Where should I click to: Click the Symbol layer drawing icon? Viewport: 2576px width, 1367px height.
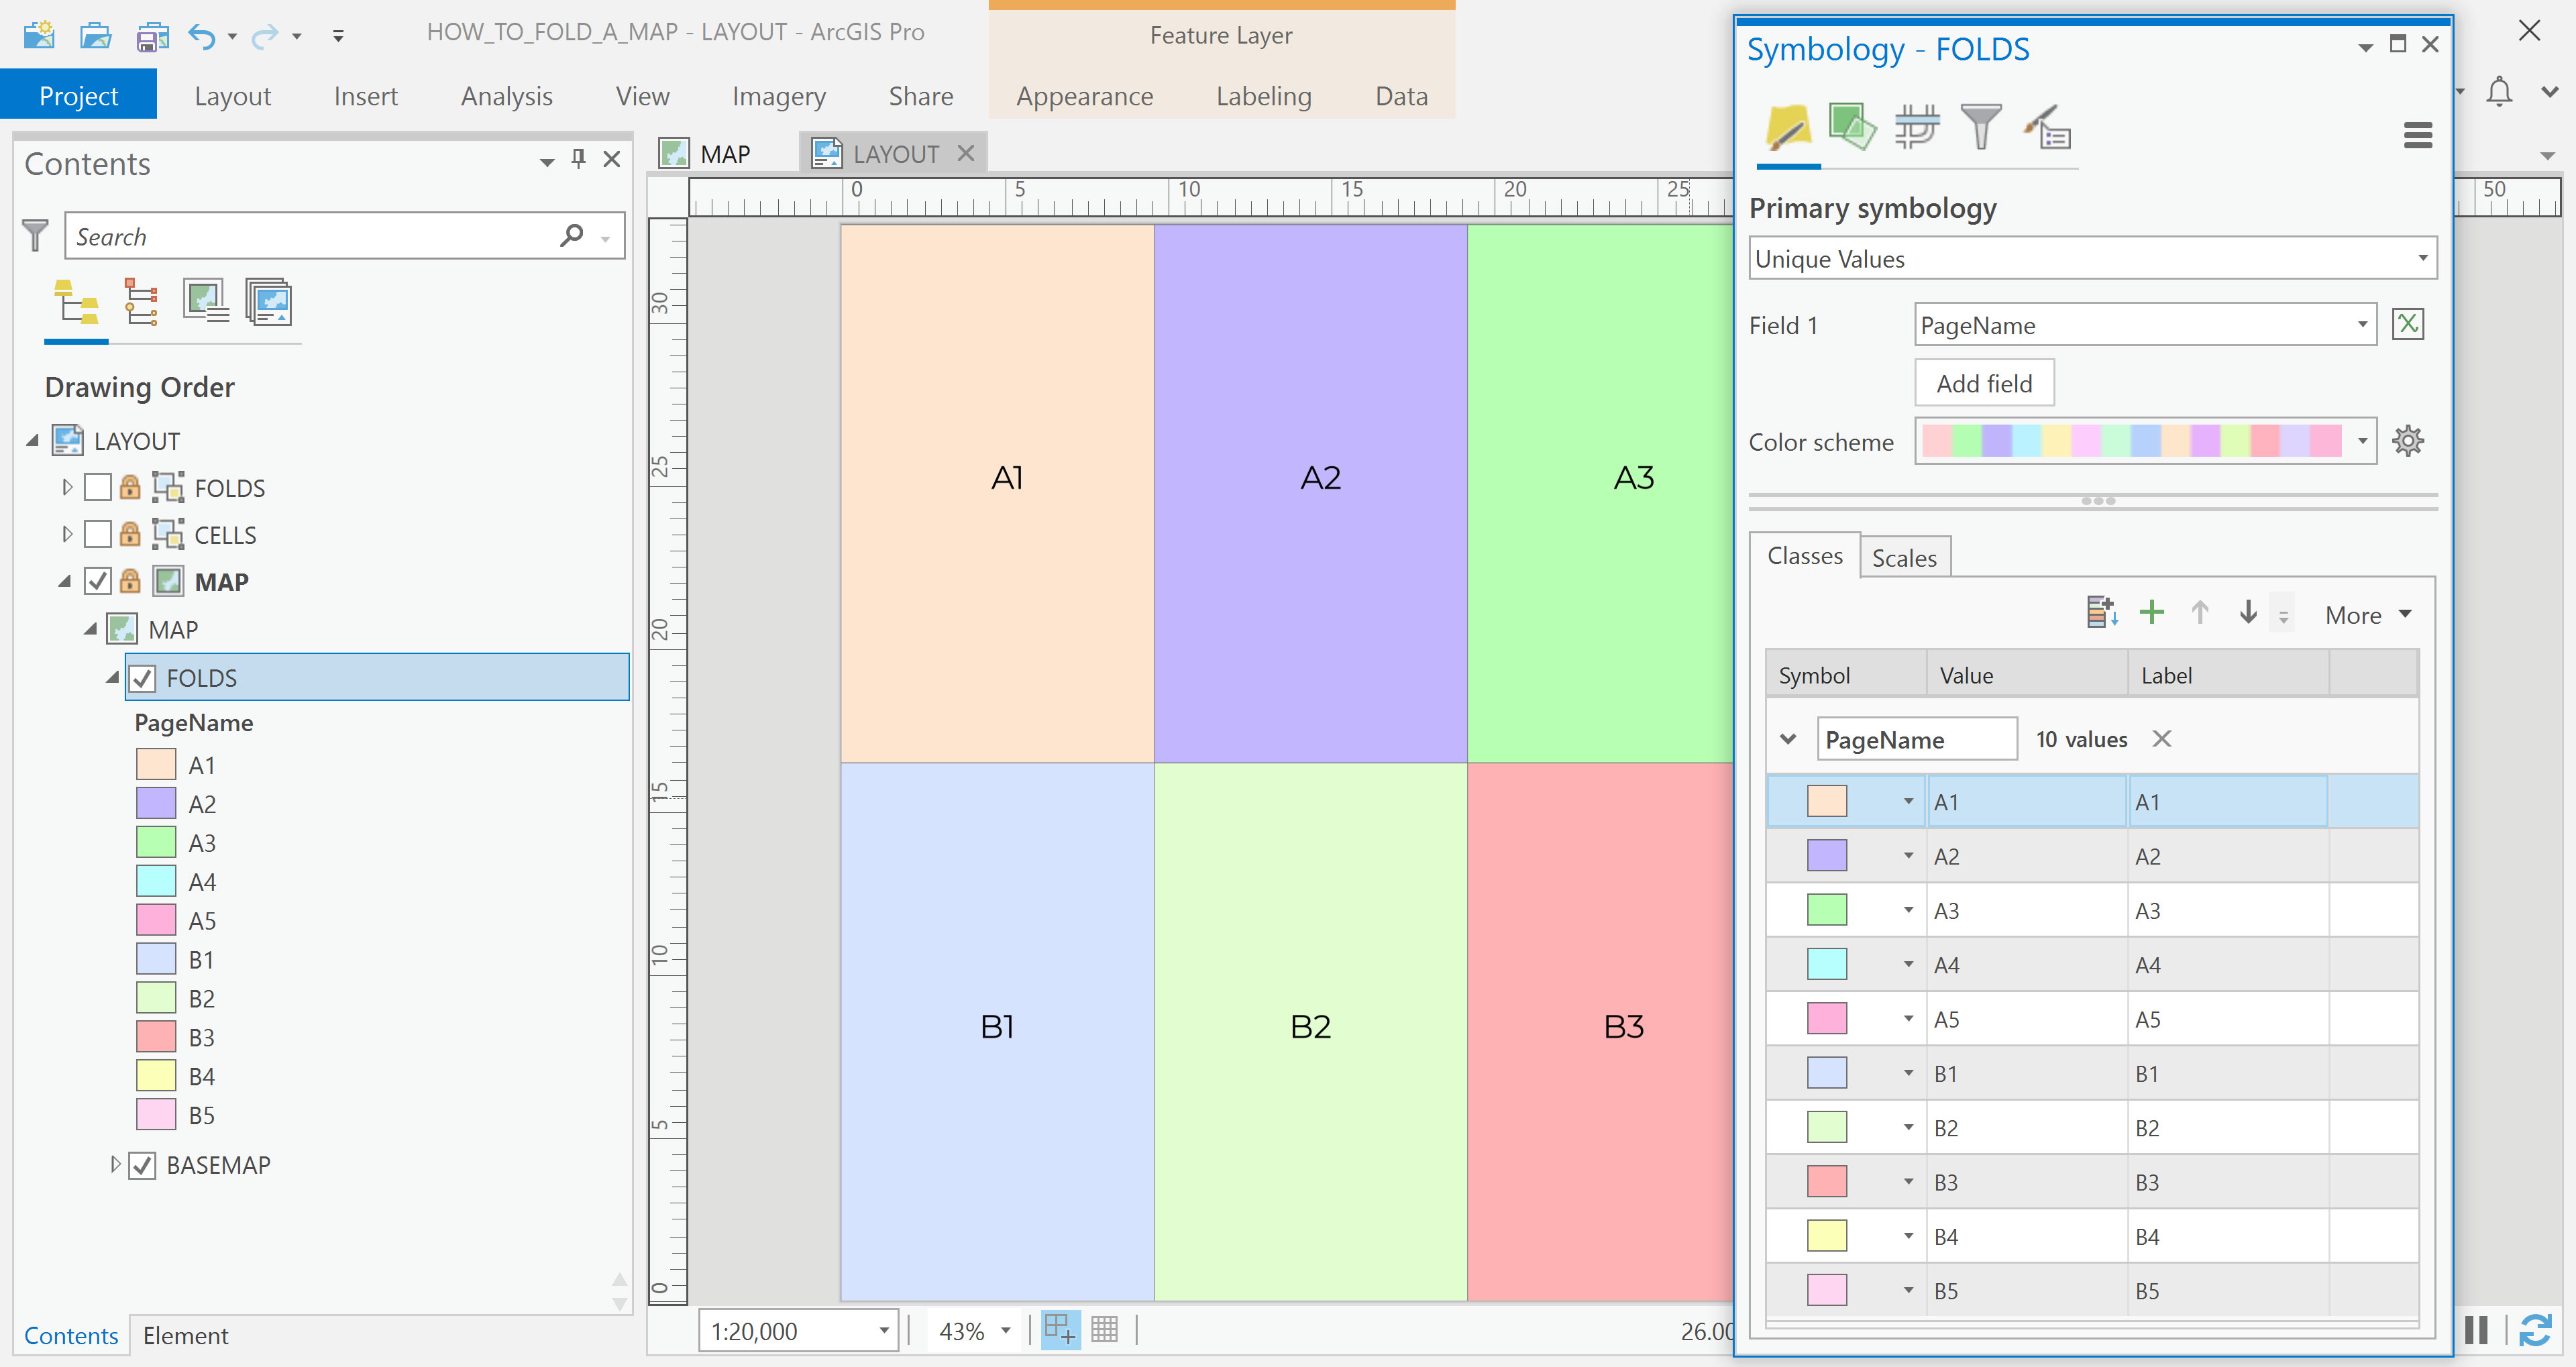1916,128
